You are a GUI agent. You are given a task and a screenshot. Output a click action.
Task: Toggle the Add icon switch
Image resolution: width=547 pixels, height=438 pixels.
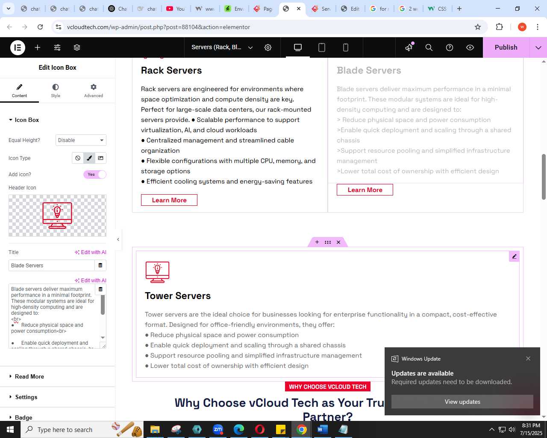95,175
